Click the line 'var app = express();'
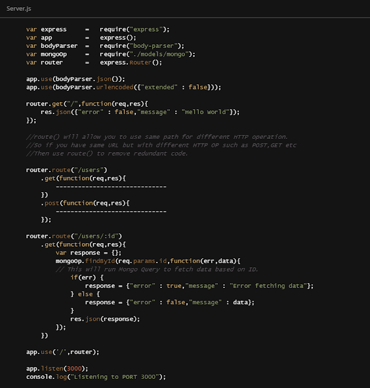Viewport: 370px width, 388px height. 81,38
